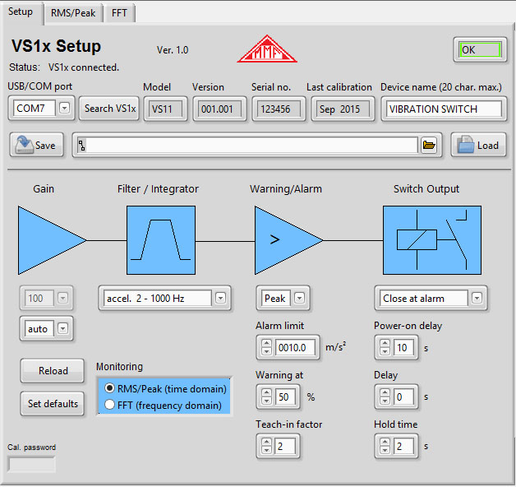Select RMS/Peak (time domain) monitoring
The image size is (516, 487).
point(165,388)
